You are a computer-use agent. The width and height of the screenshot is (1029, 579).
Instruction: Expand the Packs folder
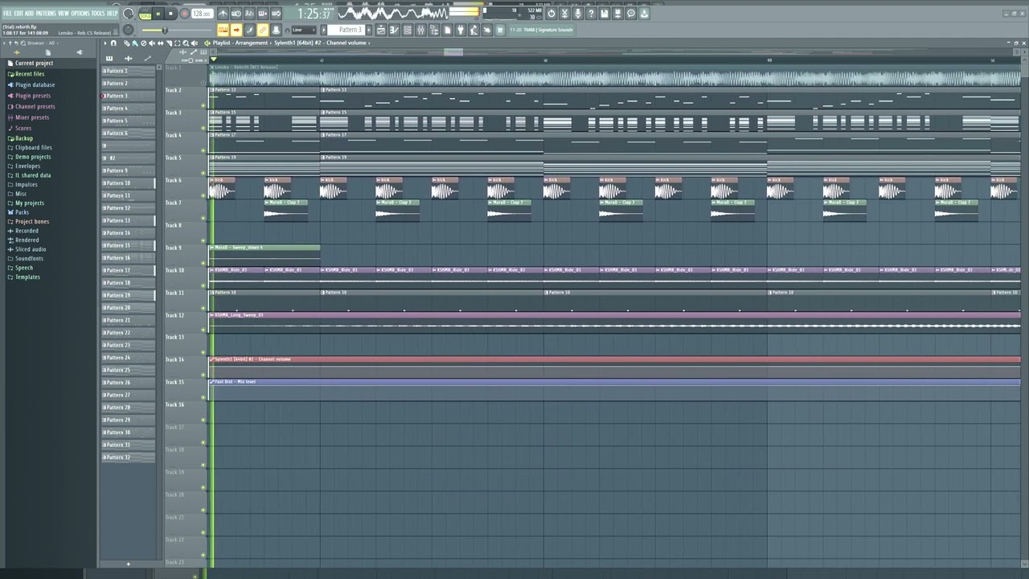pos(22,212)
